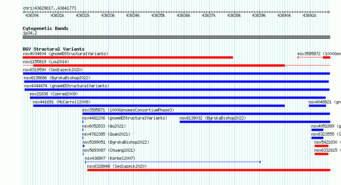This screenshot has width=341, height=185.
Task: Click the ruler's right arrow end
Action: 329,12
